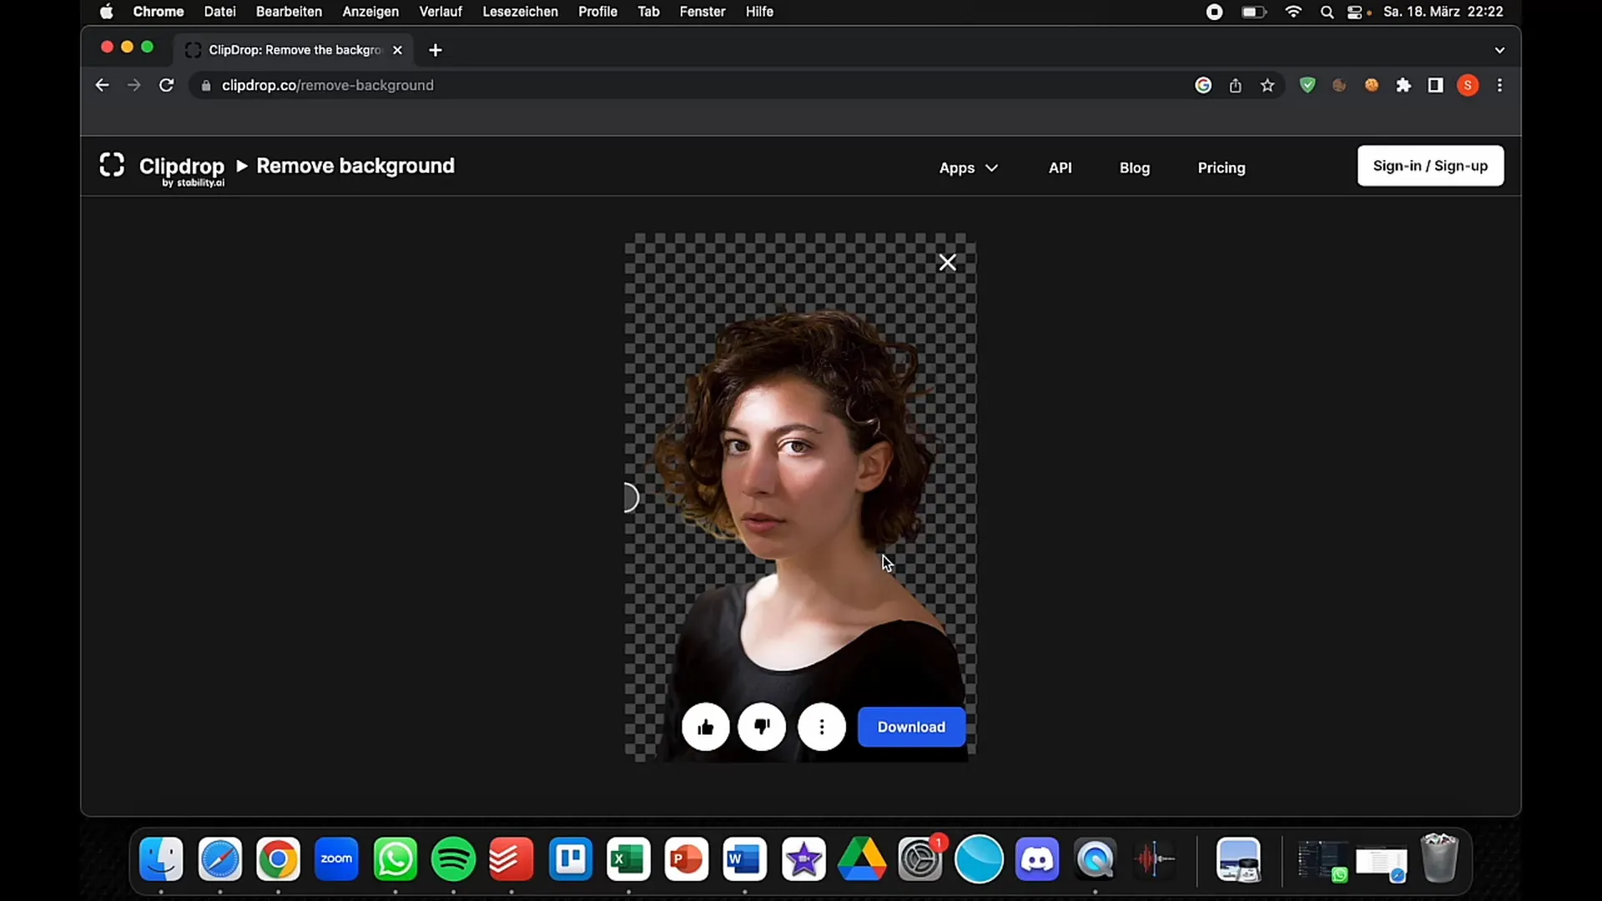The height and width of the screenshot is (901, 1602).
Task: Open Control Center in menu bar
Action: (1356, 12)
